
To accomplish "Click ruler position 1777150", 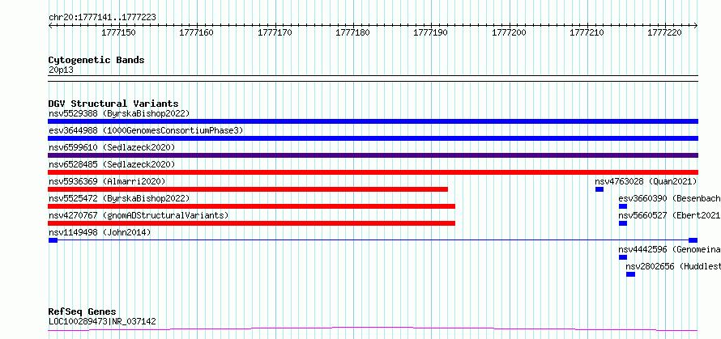I will pyautogui.click(x=118, y=32).
